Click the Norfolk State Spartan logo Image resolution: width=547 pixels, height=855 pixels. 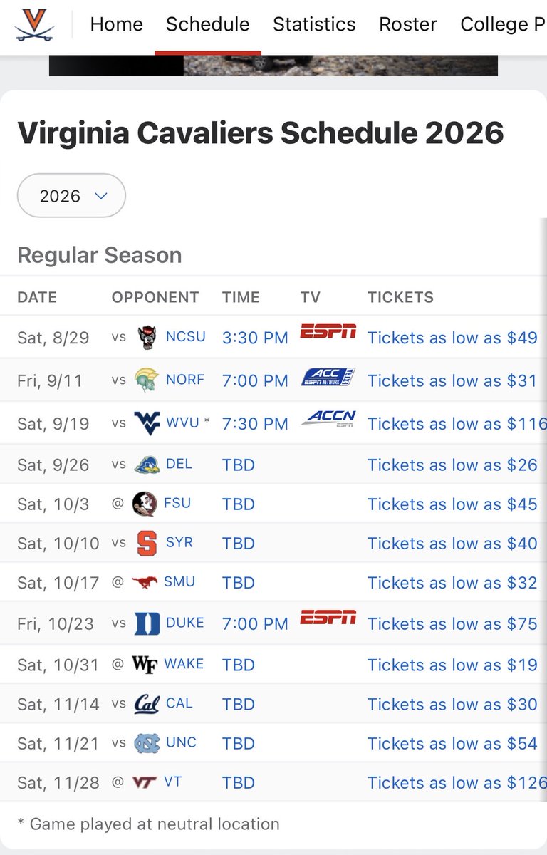[x=145, y=380]
